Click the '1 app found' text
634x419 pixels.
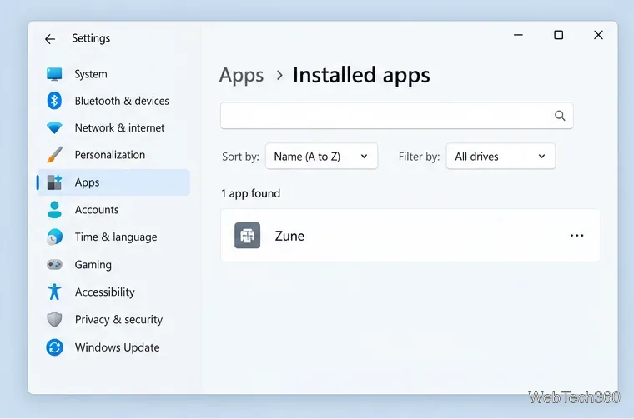pyautogui.click(x=251, y=194)
